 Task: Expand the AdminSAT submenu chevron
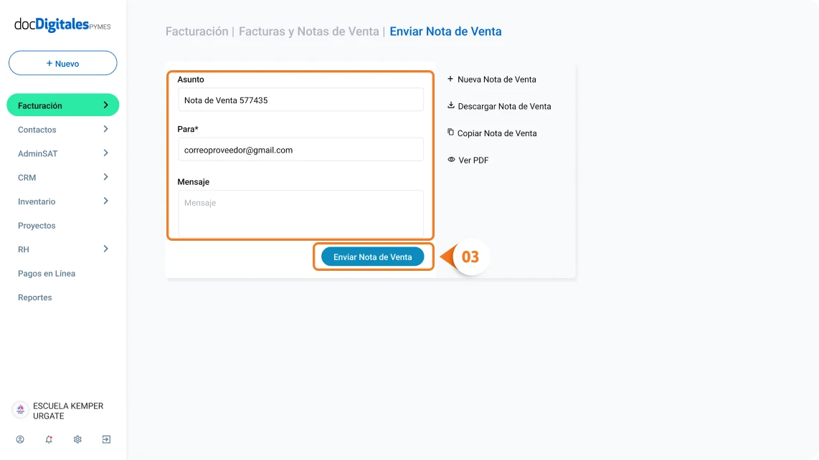coord(105,153)
